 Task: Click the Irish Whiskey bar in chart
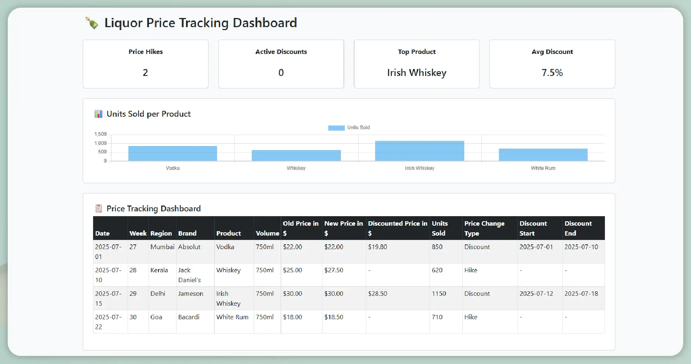coord(419,151)
